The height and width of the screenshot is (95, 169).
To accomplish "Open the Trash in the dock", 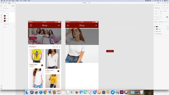I will 142,92.
